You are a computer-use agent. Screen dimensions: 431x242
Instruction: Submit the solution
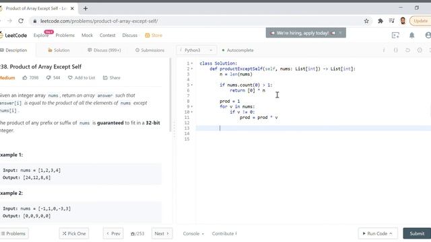pos(417,233)
